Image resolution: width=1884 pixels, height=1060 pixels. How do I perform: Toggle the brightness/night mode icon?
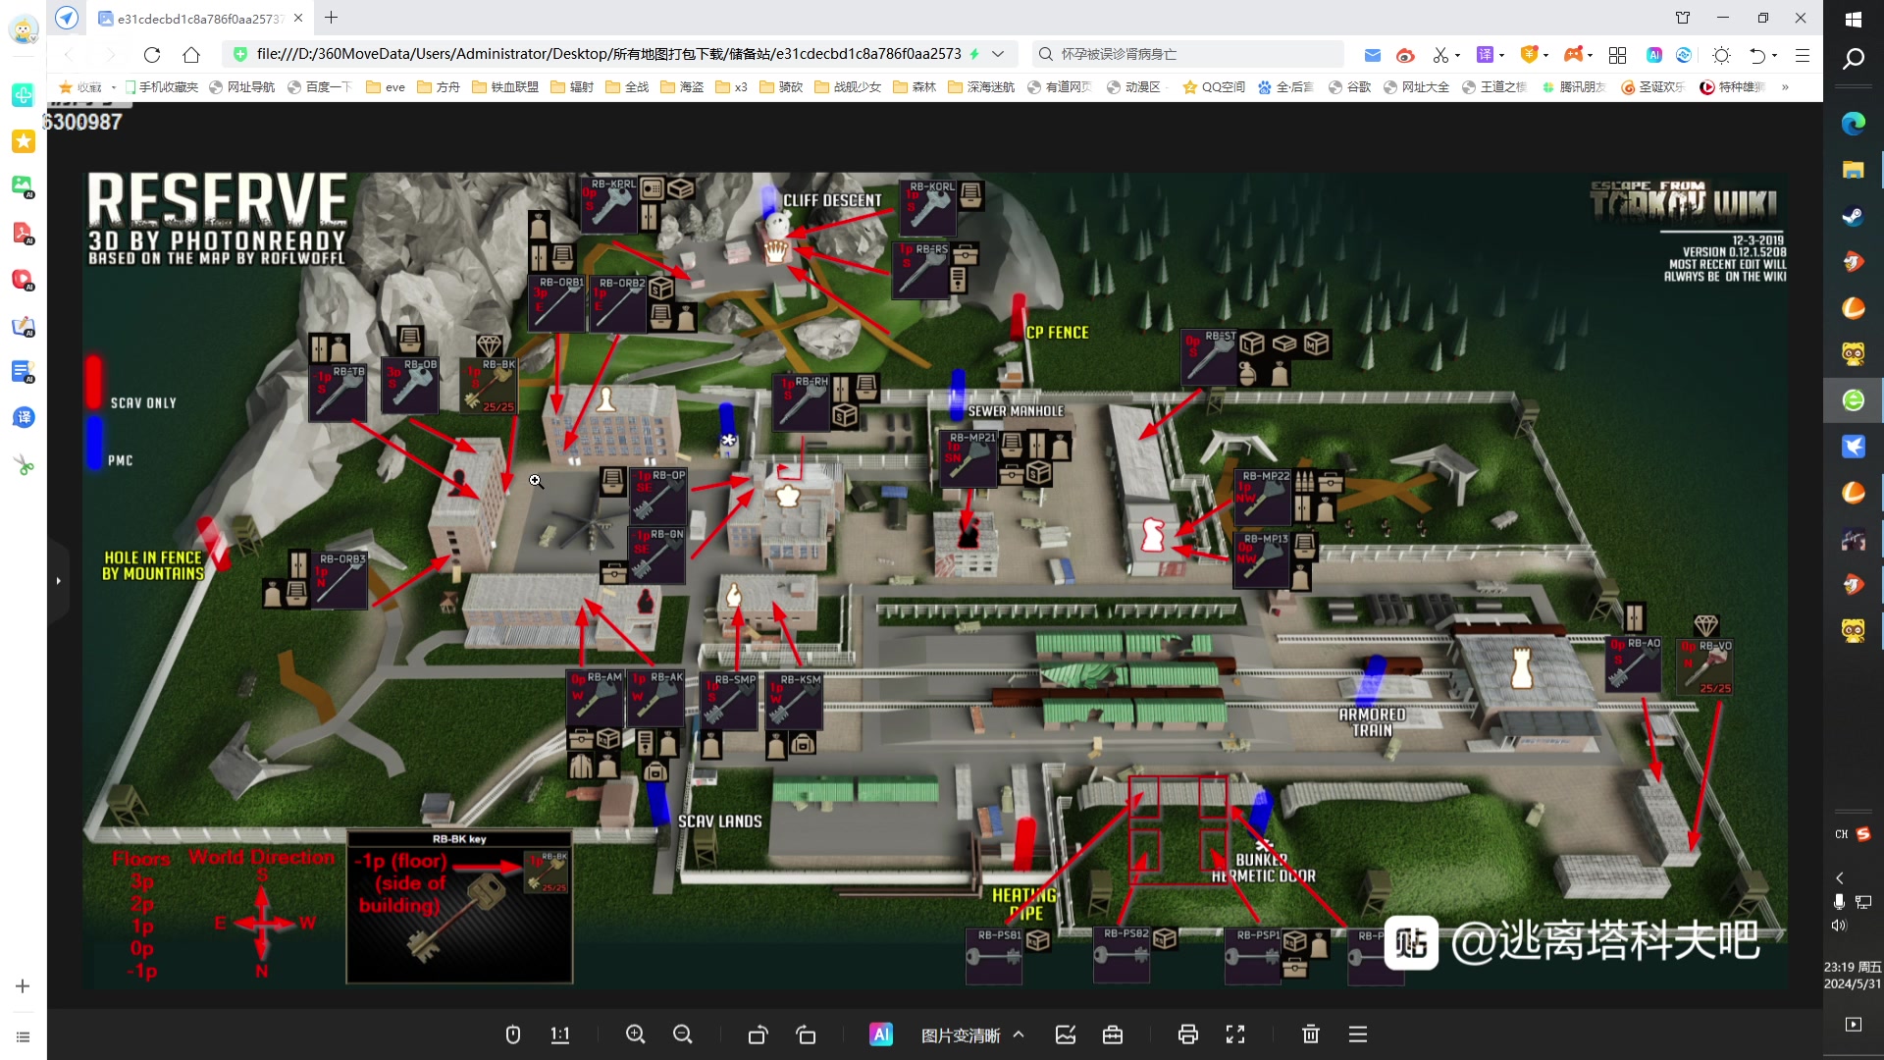(1721, 55)
